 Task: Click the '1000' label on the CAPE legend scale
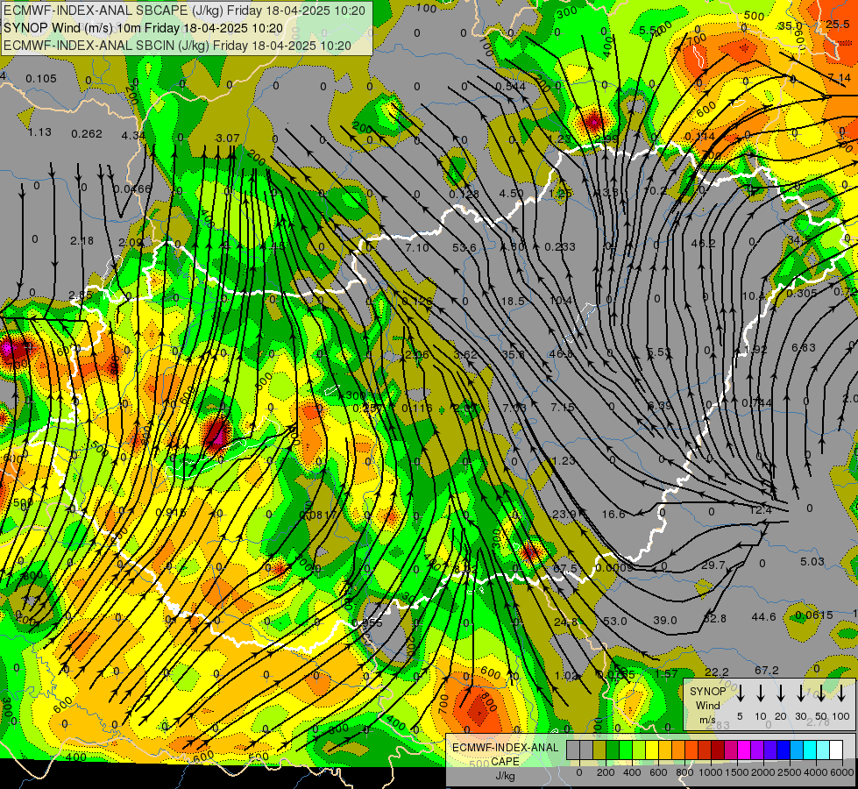pos(711,772)
